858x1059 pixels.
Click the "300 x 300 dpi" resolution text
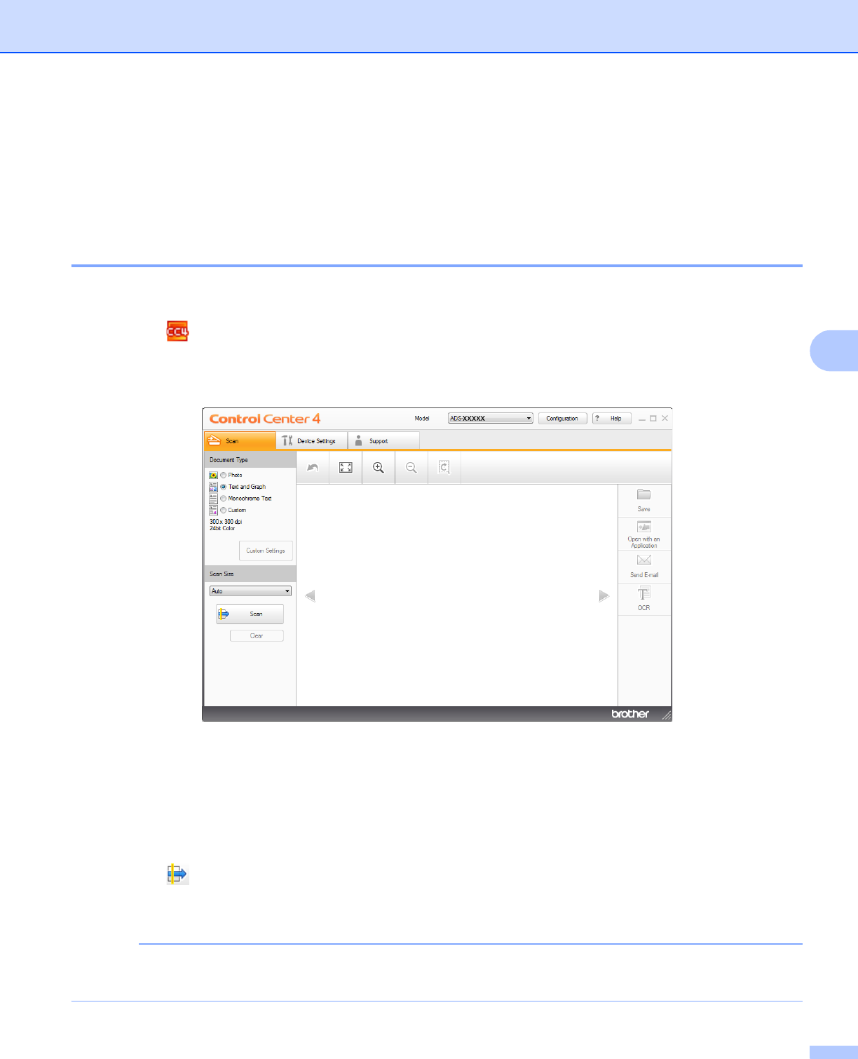click(x=226, y=522)
